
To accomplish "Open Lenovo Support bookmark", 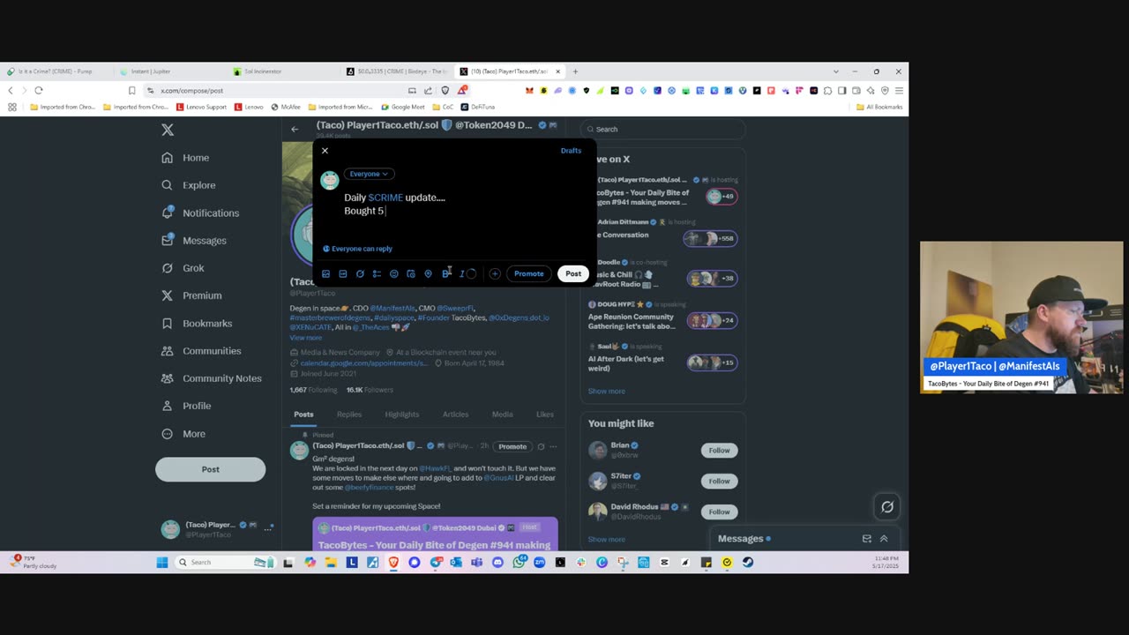I will [201, 107].
